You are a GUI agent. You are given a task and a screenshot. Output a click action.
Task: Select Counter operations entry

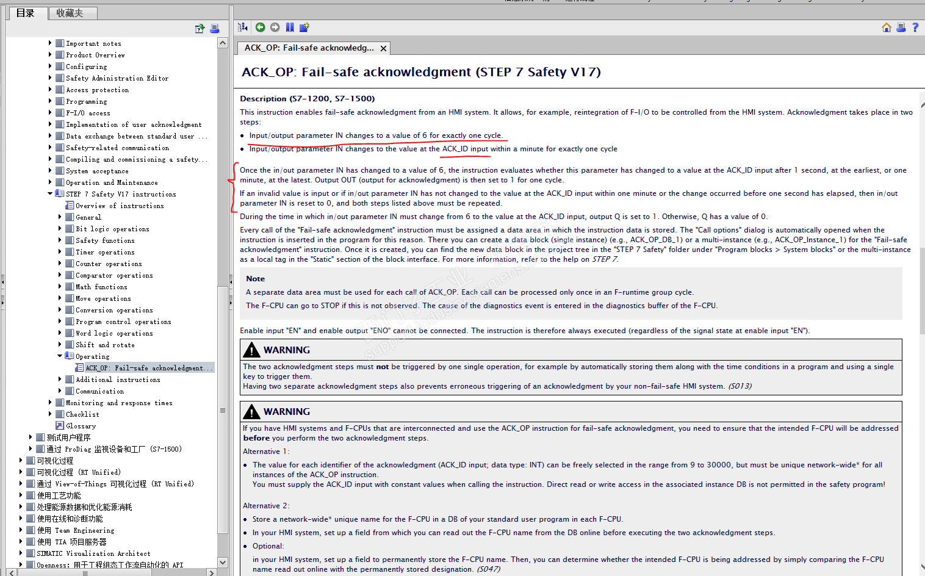pyautogui.click(x=109, y=264)
